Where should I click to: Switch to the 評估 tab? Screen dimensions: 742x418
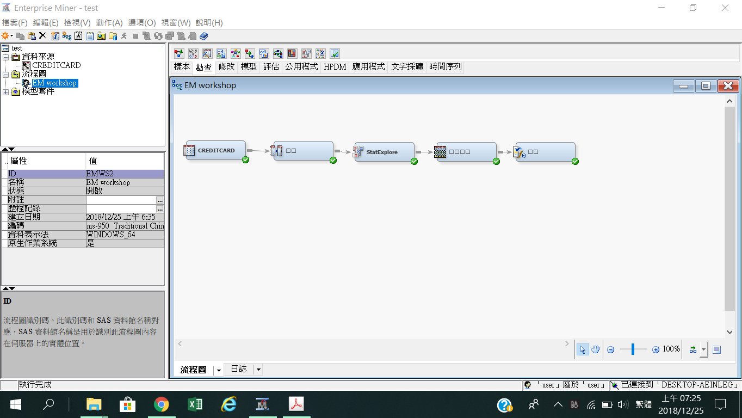click(x=271, y=67)
